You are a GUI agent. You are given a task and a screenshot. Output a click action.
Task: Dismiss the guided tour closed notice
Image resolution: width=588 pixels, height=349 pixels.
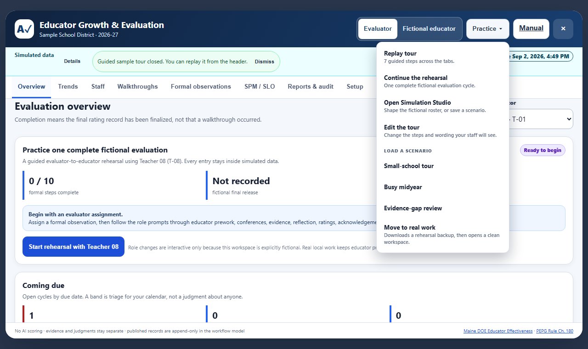(x=264, y=62)
